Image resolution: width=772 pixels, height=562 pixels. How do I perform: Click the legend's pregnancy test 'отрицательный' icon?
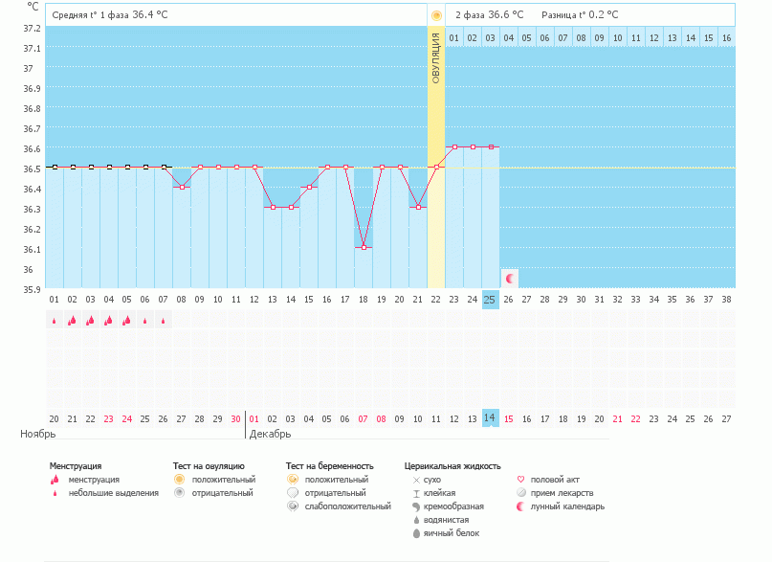(293, 492)
